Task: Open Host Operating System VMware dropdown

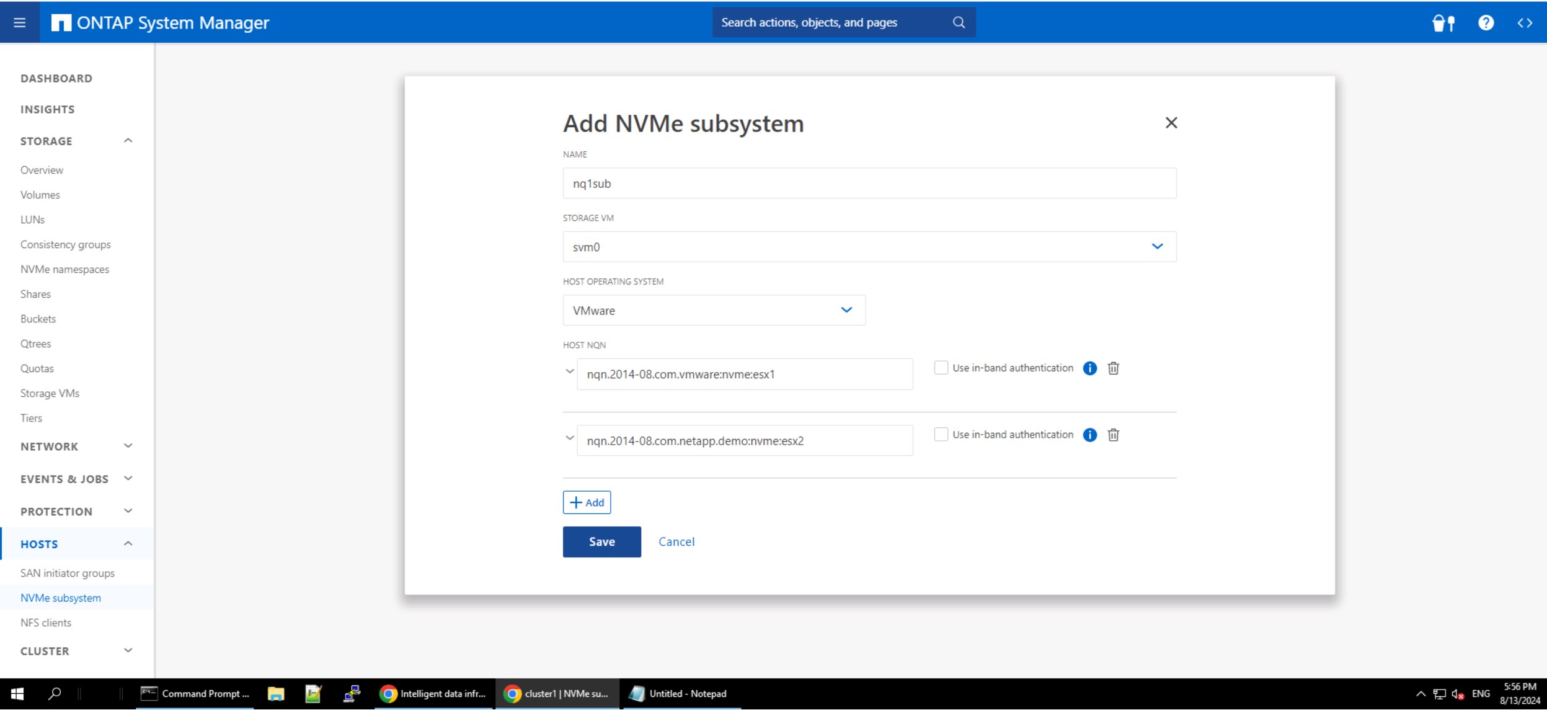Action: coord(714,311)
